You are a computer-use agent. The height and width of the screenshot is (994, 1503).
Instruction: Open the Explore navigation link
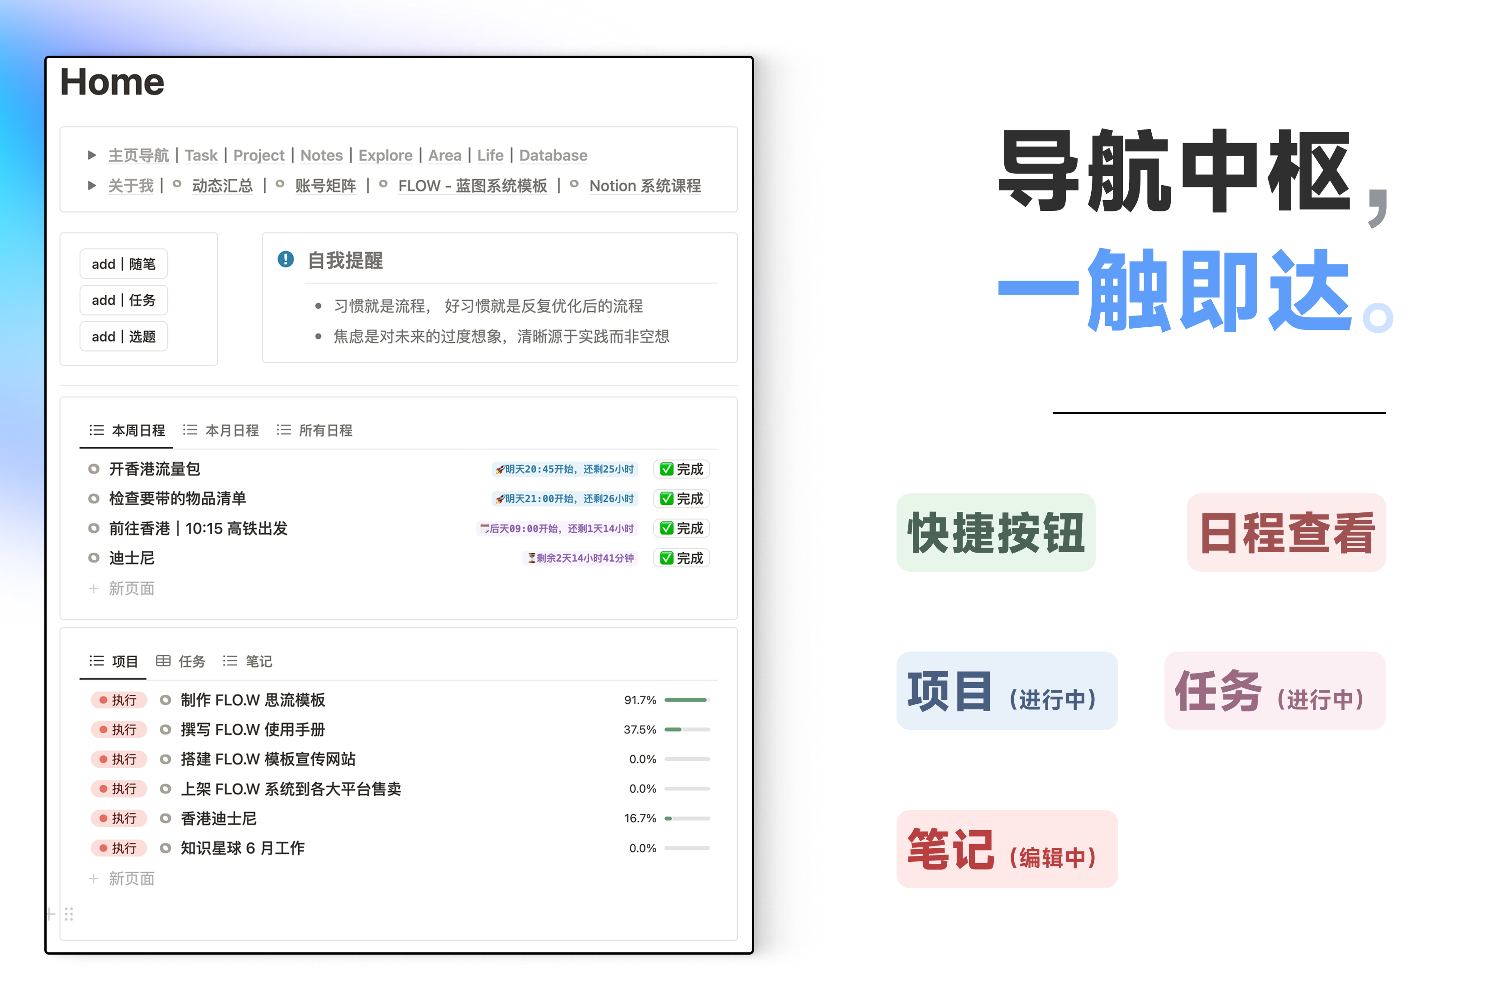[x=385, y=155]
